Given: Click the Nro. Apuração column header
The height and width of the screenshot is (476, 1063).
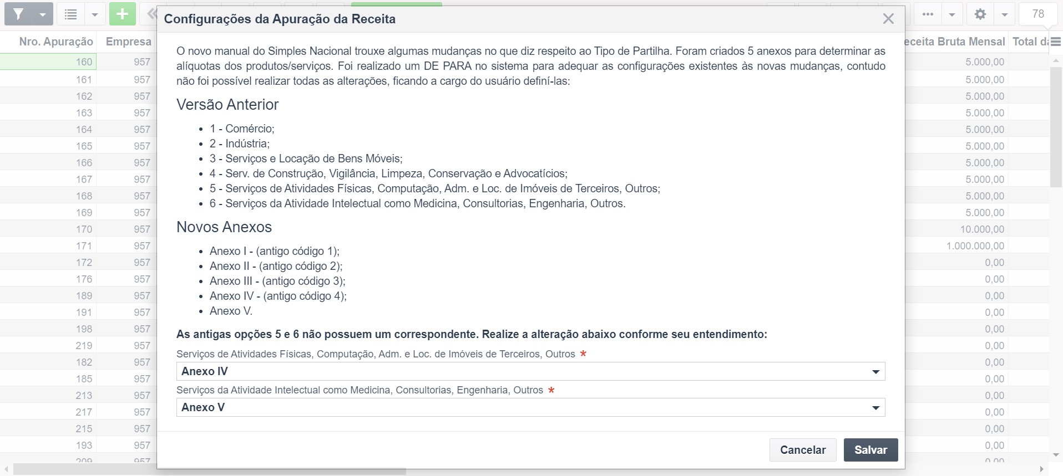Looking at the screenshot, I should [56, 42].
